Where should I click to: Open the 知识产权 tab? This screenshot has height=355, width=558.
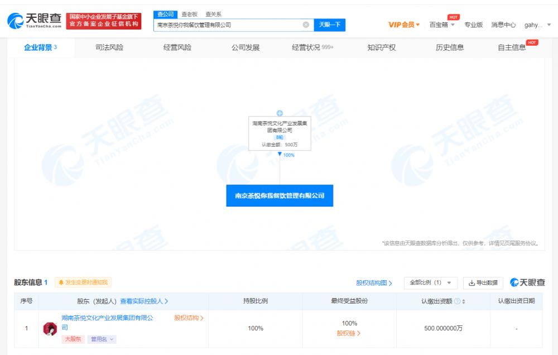[382, 47]
